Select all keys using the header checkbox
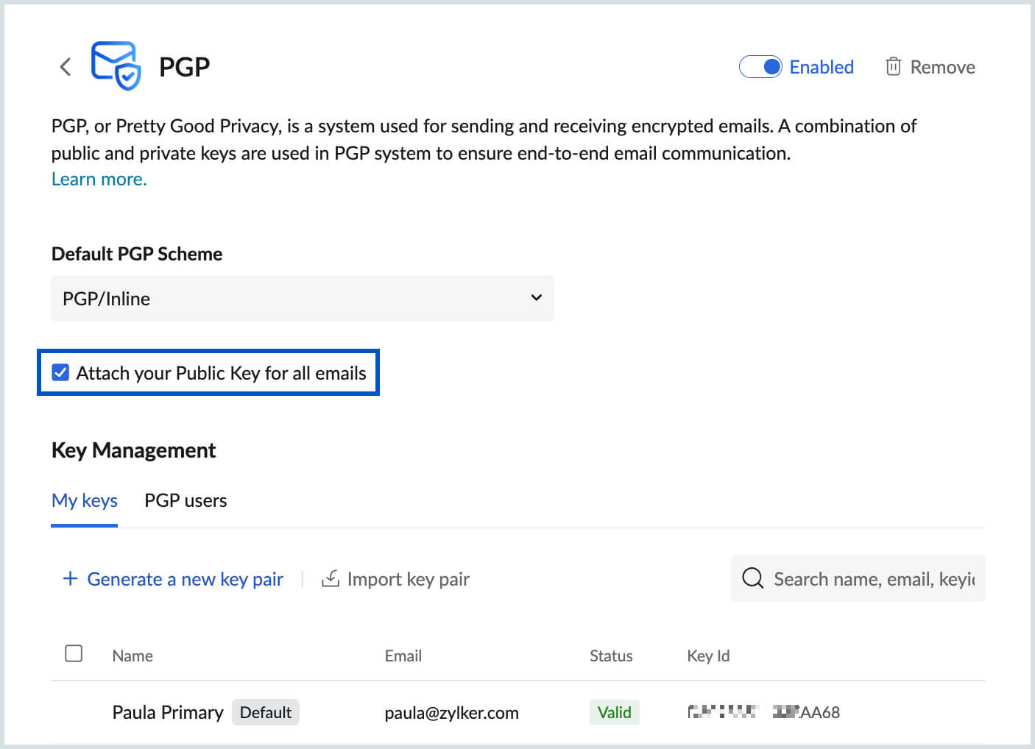 (74, 653)
